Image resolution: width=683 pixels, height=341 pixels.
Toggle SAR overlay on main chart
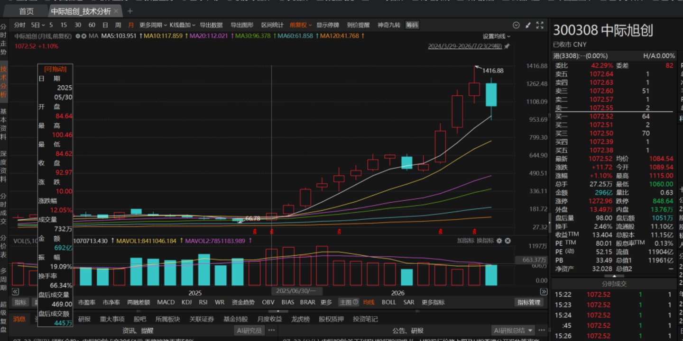point(409,302)
